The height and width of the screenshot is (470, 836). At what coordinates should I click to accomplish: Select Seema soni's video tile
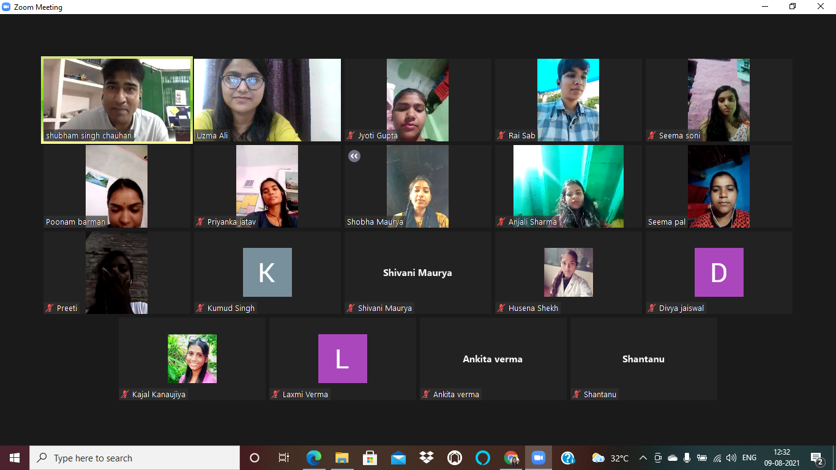pyautogui.click(x=719, y=100)
